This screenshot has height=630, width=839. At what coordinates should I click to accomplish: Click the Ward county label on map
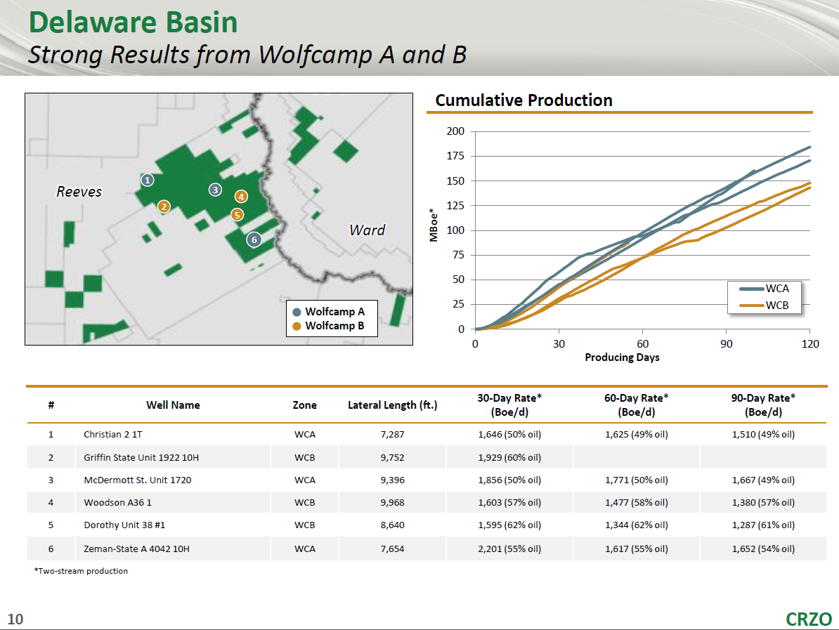tap(367, 230)
